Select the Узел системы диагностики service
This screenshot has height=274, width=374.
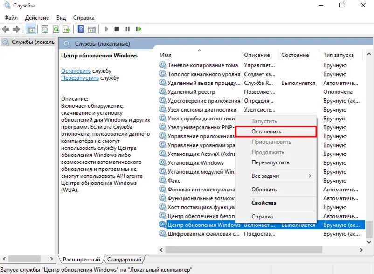coord(262,110)
